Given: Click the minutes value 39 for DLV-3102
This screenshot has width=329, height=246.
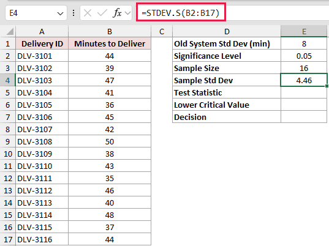Looking at the screenshot, I should 110,69.
